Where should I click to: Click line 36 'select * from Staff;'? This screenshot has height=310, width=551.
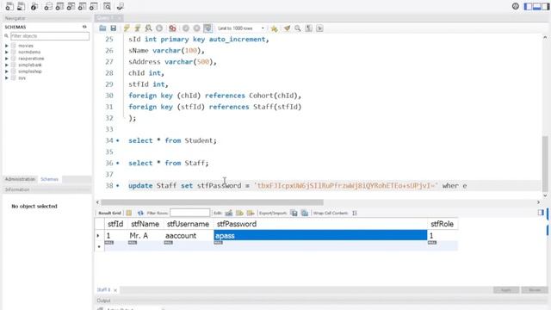click(x=169, y=163)
